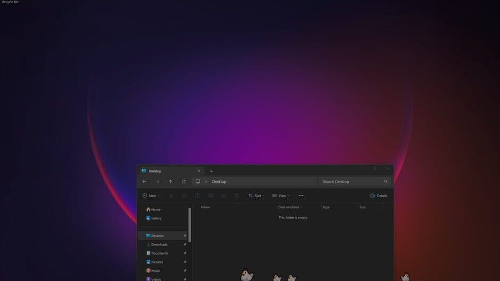Click the pin icon beside Music
Viewport: 500px width, 281px height.
pos(185,270)
